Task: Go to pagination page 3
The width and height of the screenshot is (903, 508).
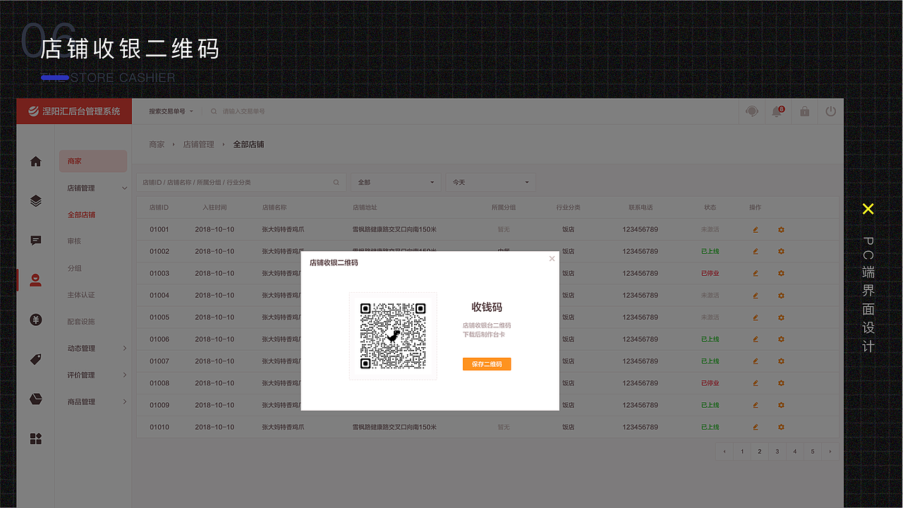Action: coord(777,452)
